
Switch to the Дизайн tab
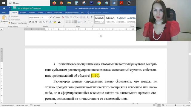click(32, 12)
